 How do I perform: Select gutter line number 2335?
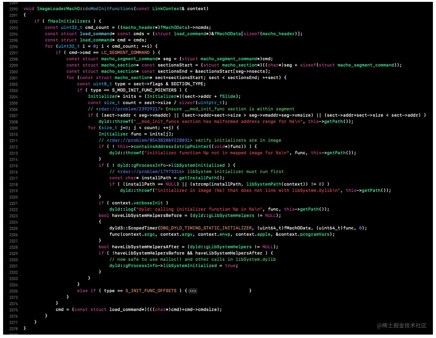14,291
